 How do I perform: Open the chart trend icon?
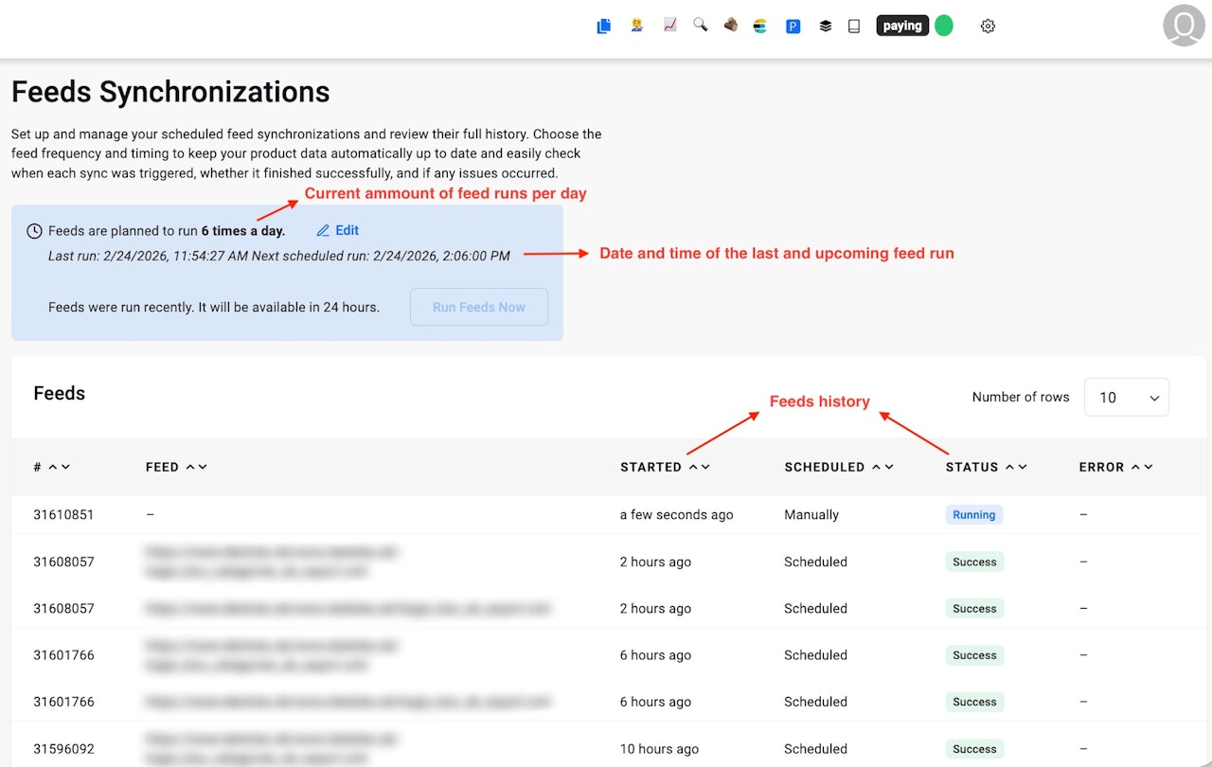[669, 26]
